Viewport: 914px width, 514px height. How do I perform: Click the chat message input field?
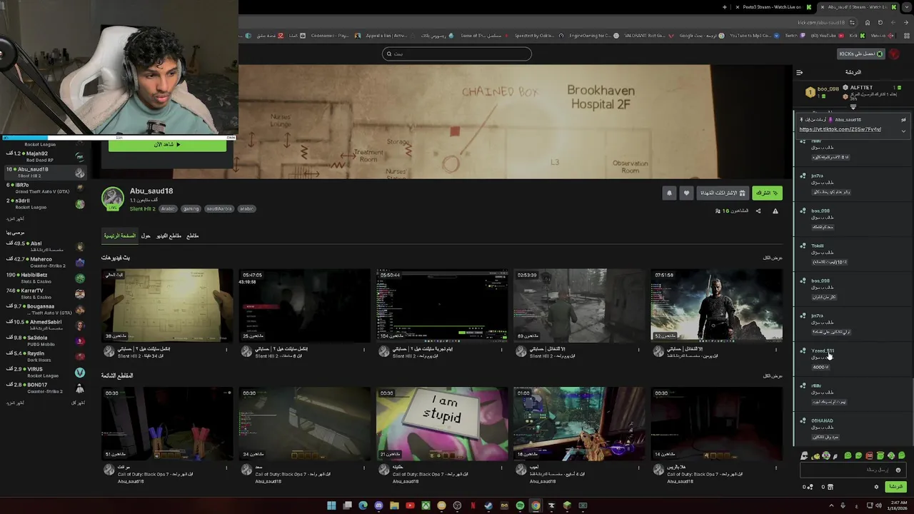[x=853, y=470]
